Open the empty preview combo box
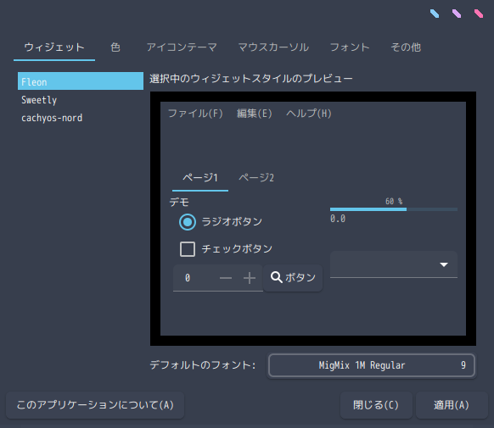The image size is (494, 428). [394, 264]
